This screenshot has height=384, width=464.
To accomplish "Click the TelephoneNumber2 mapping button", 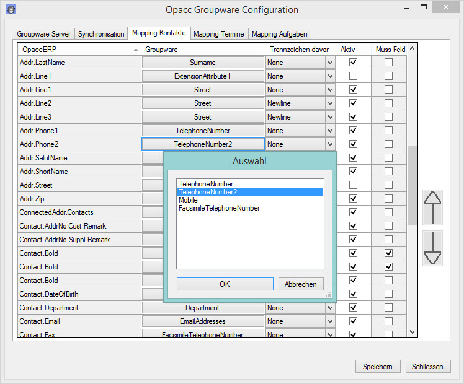I will point(203,144).
